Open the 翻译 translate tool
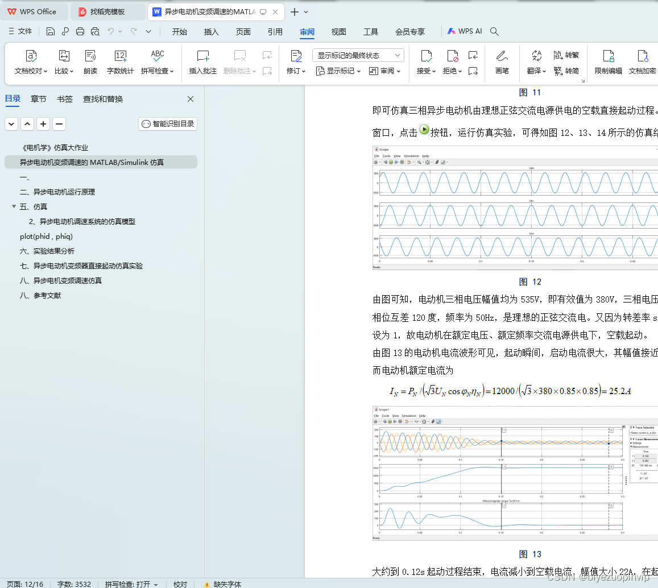This screenshot has width=658, height=588. coord(536,62)
